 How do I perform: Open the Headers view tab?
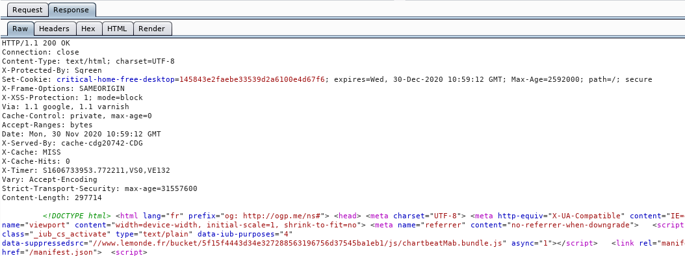(54, 29)
